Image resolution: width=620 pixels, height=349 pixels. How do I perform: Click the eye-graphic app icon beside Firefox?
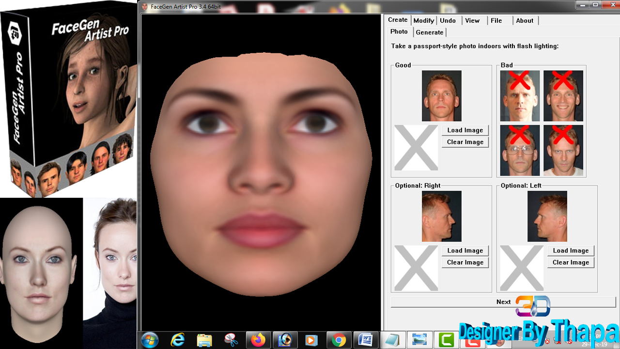pos(285,340)
